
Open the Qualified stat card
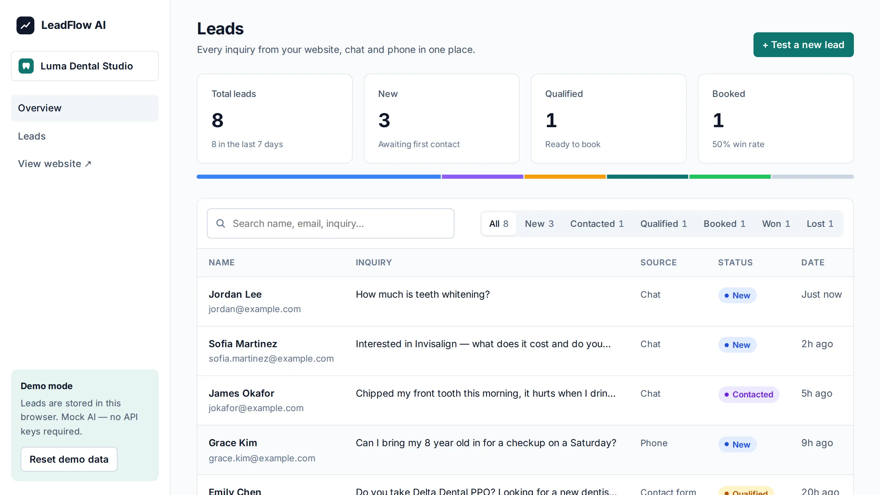tap(609, 119)
